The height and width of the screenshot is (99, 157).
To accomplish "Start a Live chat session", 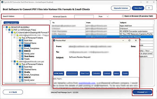I will click(x=138, y=8).
